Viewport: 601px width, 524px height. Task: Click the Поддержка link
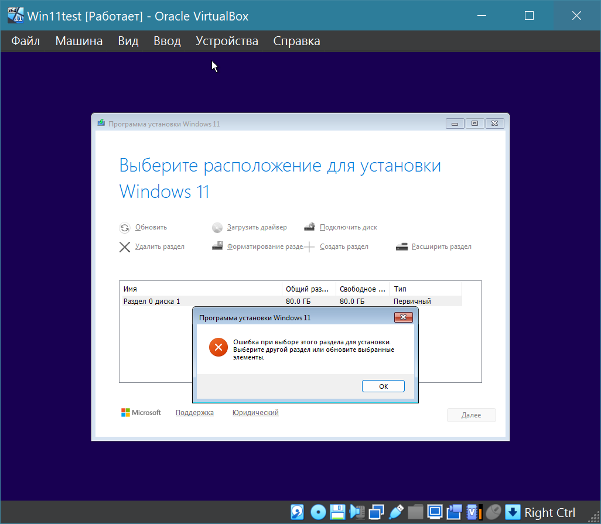point(194,413)
